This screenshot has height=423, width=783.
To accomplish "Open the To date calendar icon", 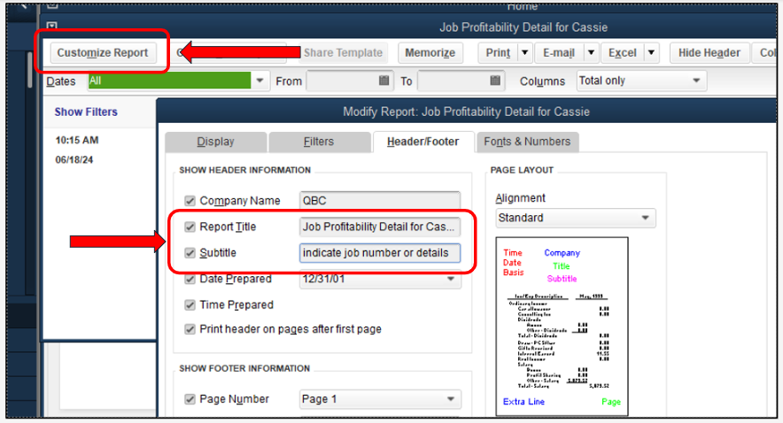I will (x=495, y=81).
